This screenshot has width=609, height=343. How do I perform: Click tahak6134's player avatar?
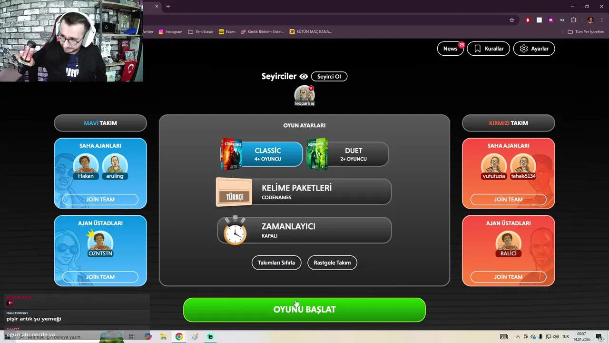[523, 166]
